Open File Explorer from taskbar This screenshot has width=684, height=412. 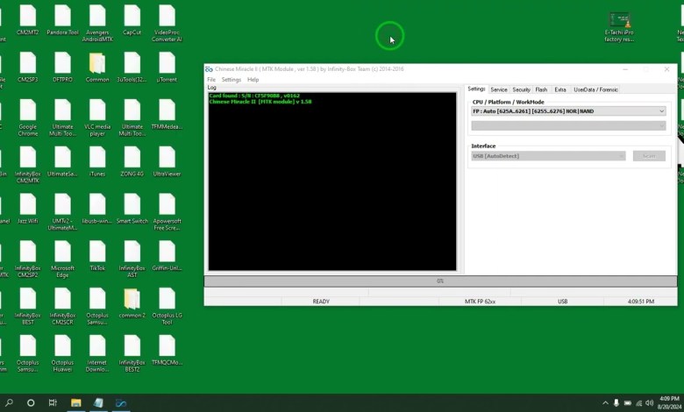(76, 403)
